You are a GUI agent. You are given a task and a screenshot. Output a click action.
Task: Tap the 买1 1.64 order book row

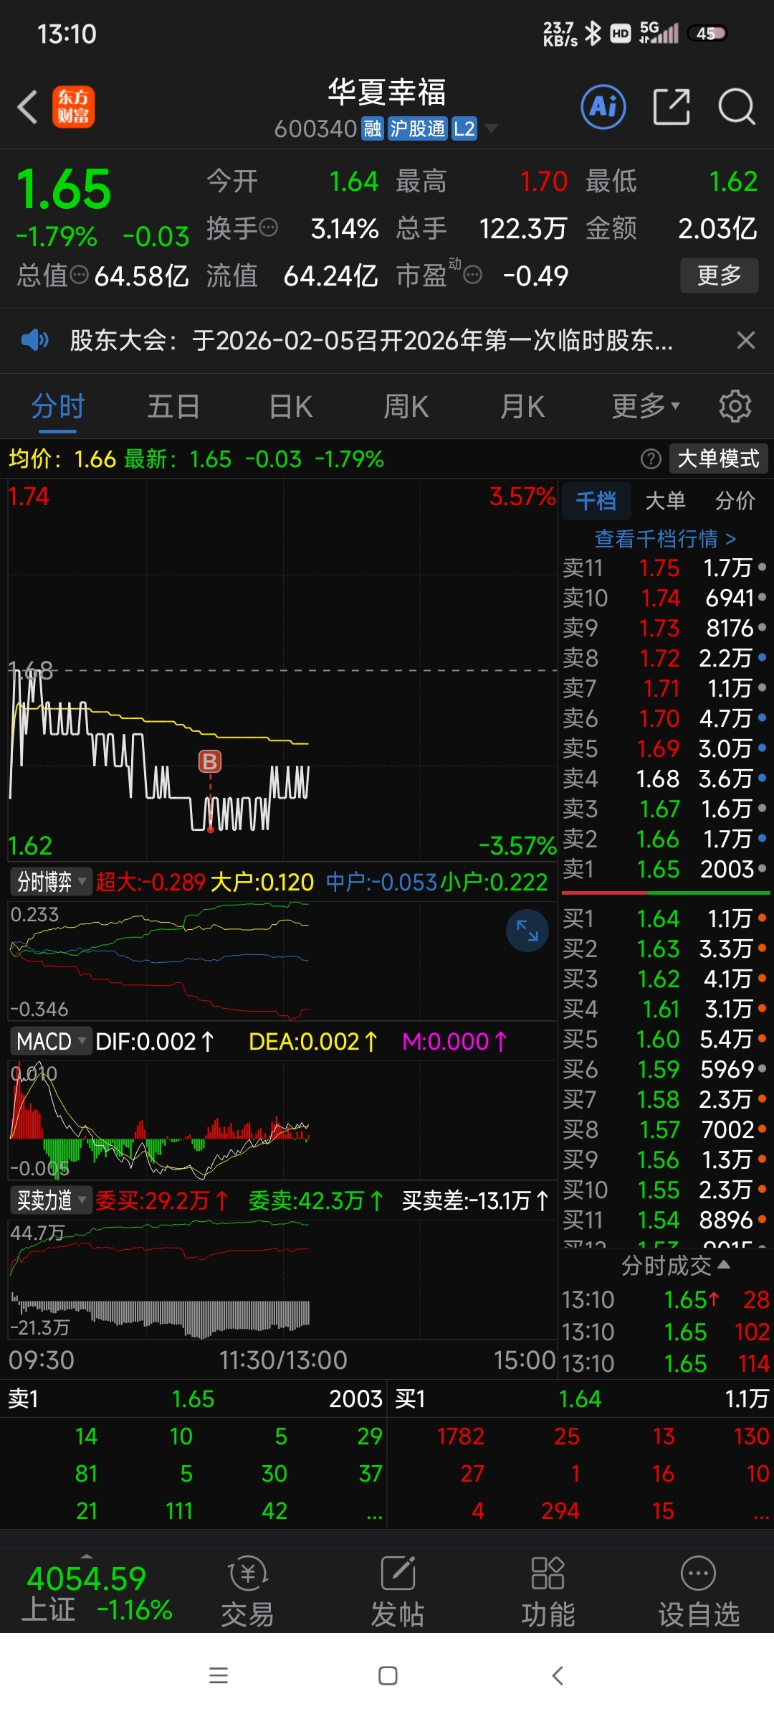(x=665, y=918)
